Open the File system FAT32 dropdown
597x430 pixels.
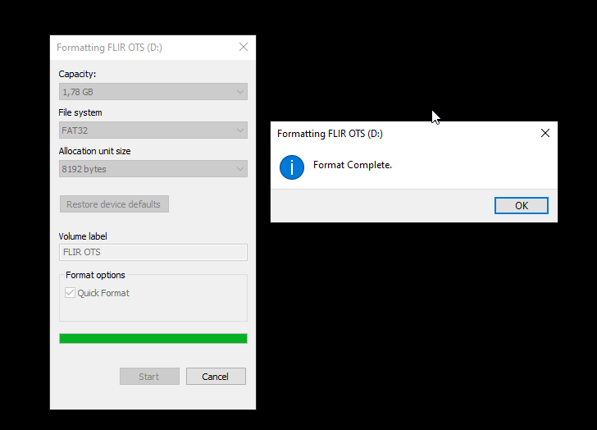(153, 130)
